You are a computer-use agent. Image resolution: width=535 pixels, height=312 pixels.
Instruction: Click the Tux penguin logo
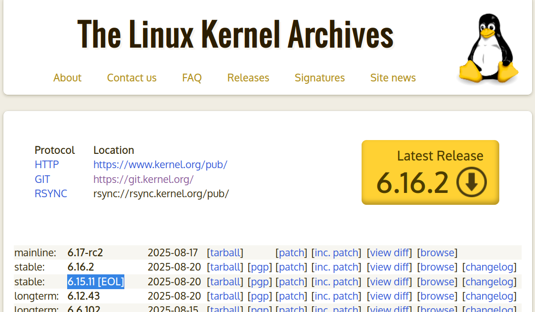(x=488, y=49)
